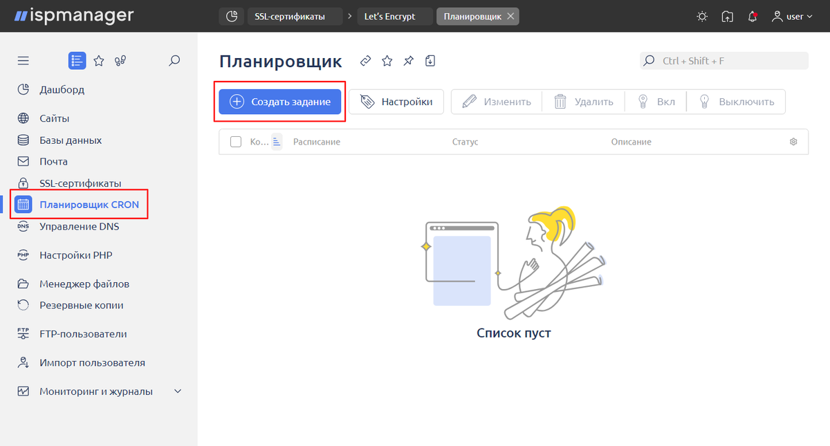The image size is (830, 446).
Task: Click Вкл button
Action: 656,102
